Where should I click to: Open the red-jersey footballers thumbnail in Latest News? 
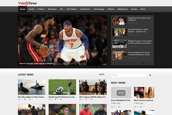[93, 110]
